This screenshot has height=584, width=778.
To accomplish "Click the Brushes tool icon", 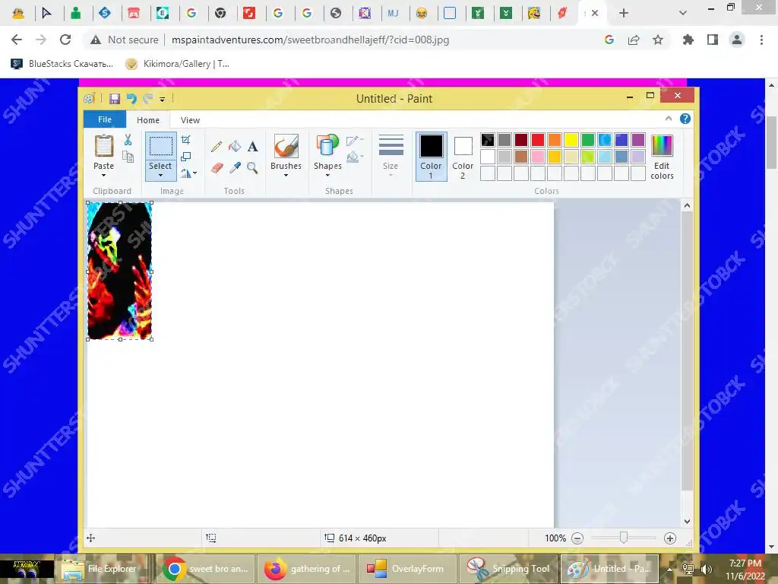I will 286,147.
